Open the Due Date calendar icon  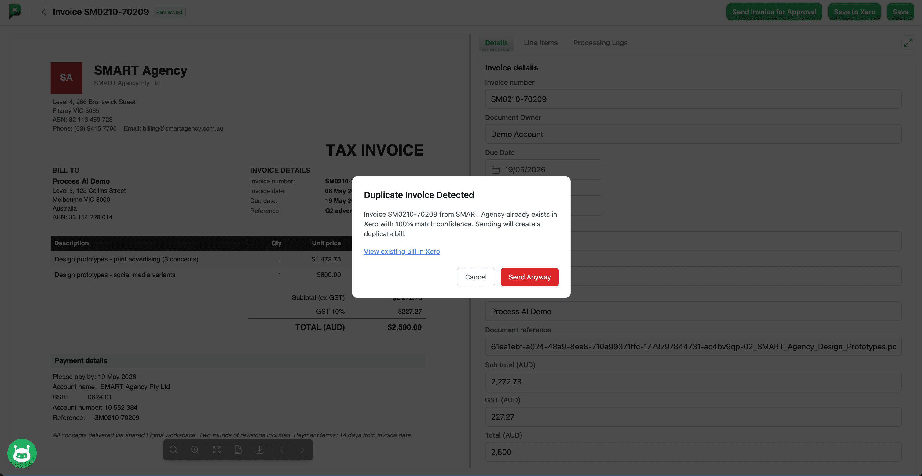pos(495,170)
